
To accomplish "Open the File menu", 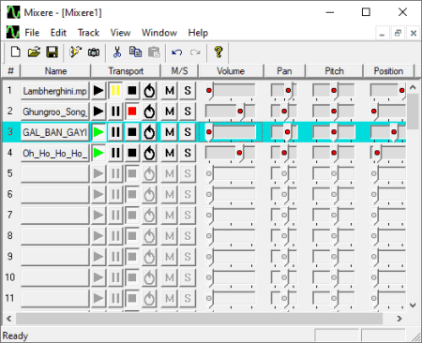I will pos(32,33).
